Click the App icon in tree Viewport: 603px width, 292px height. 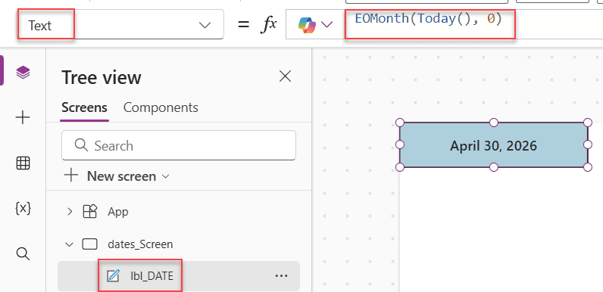pyautogui.click(x=90, y=211)
